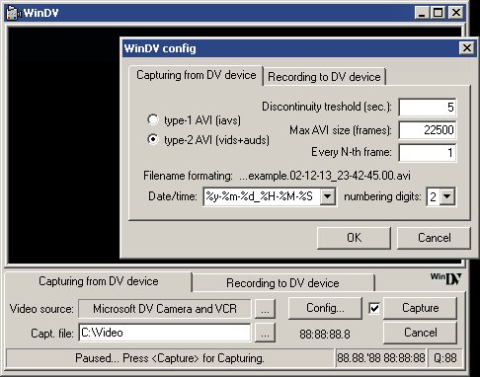Click the filename example text ...example.02-12-13_23-42-45.00.avi
The height and width of the screenshot is (377, 480).
pyautogui.click(x=325, y=176)
